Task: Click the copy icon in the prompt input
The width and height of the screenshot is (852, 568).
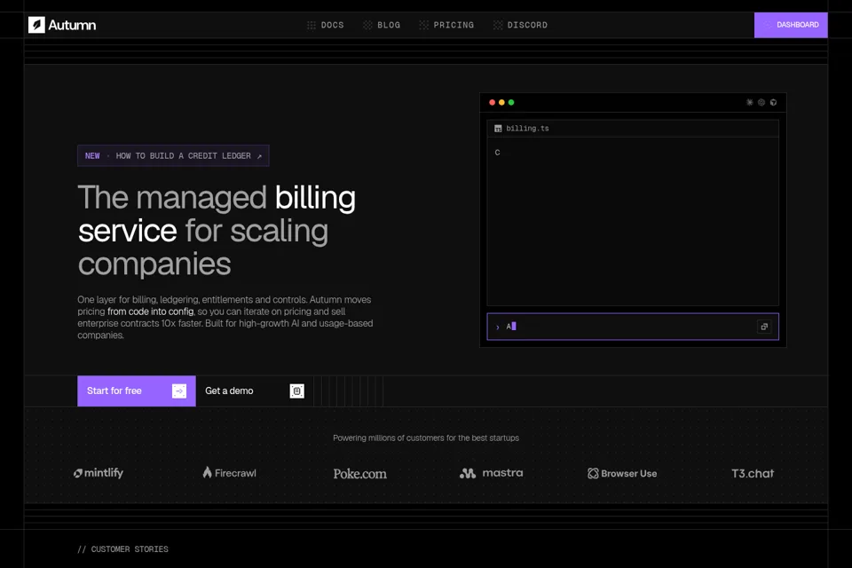Action: pos(764,327)
